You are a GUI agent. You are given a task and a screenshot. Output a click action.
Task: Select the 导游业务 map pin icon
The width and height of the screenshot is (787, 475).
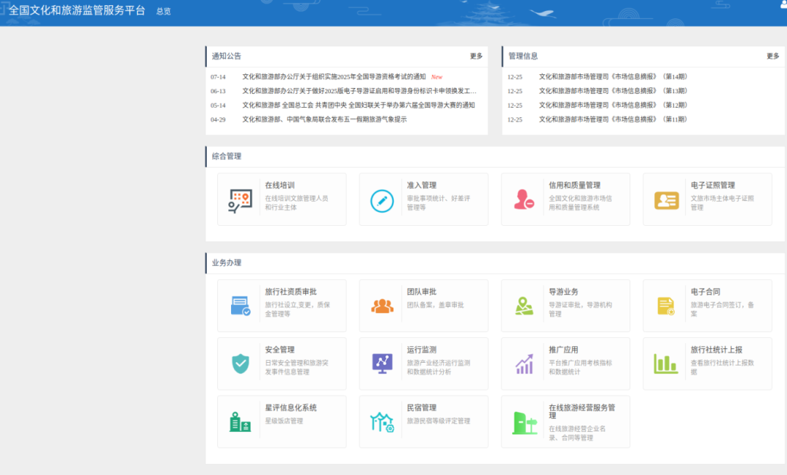click(x=524, y=306)
